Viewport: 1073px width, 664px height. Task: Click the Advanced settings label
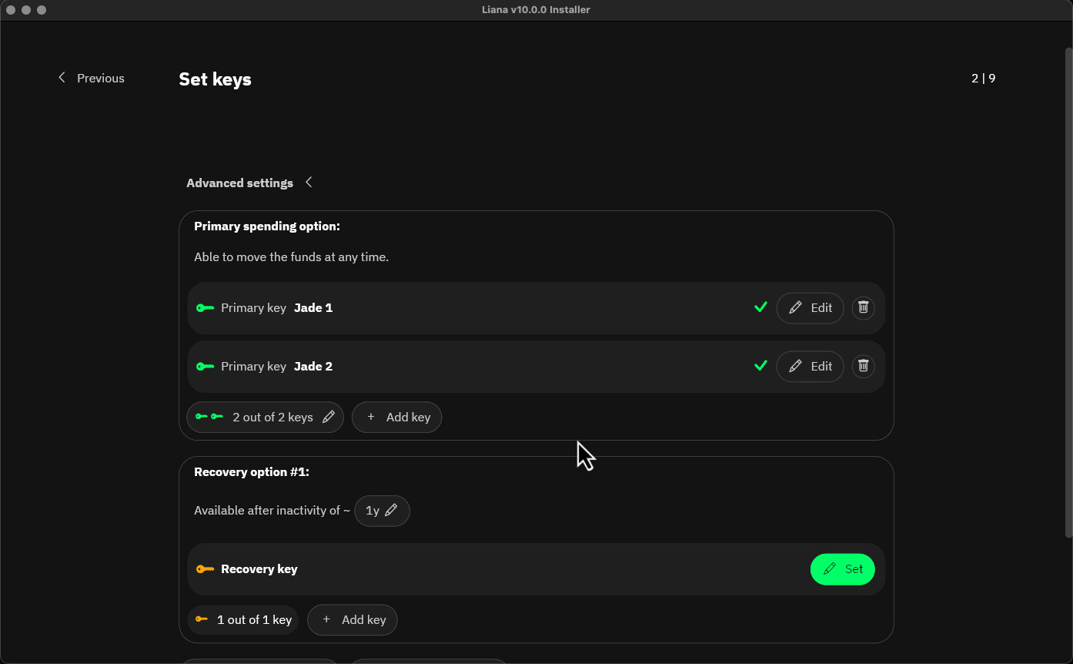(239, 183)
